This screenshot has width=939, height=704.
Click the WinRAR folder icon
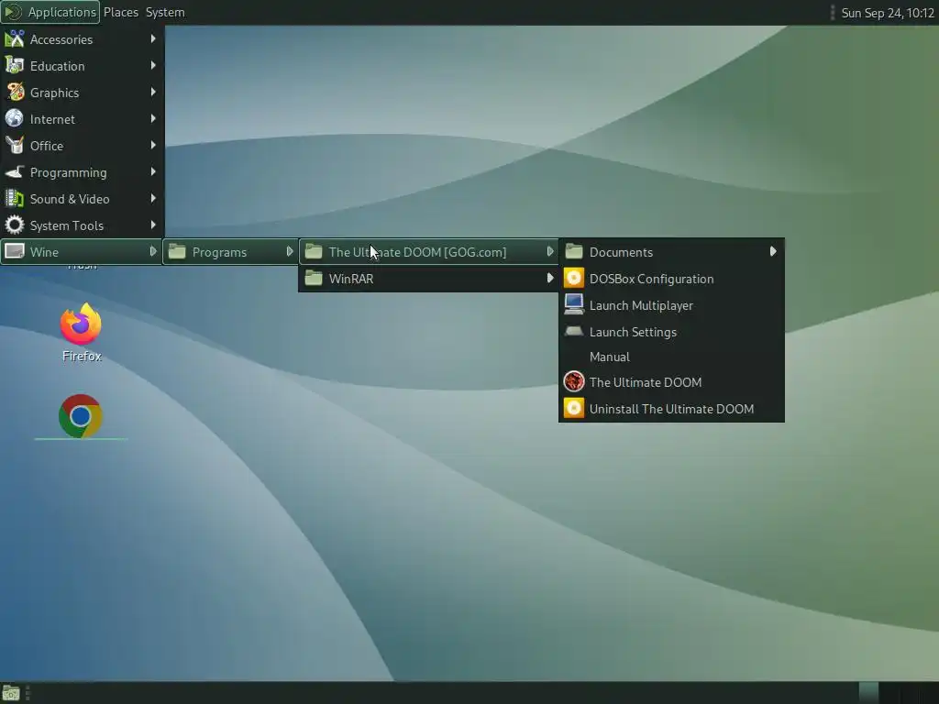314,279
